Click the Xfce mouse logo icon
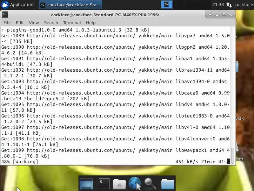Viewport: 254px width, 191px height. coord(5,5)
